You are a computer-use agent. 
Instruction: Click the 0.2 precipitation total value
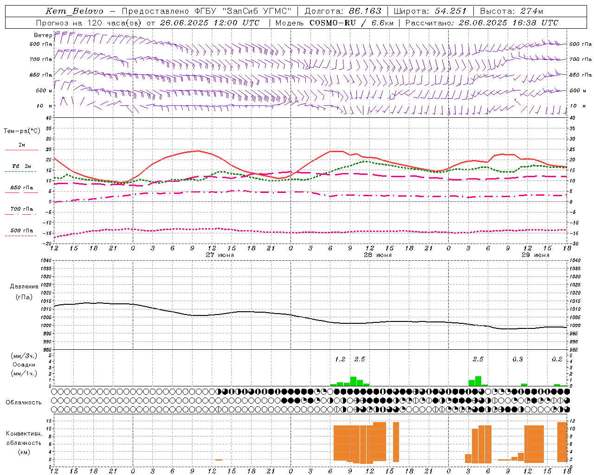point(557,359)
